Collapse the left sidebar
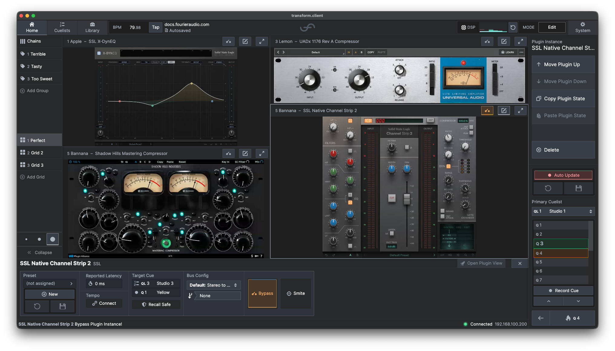The height and width of the screenshot is (351, 615). (40, 253)
